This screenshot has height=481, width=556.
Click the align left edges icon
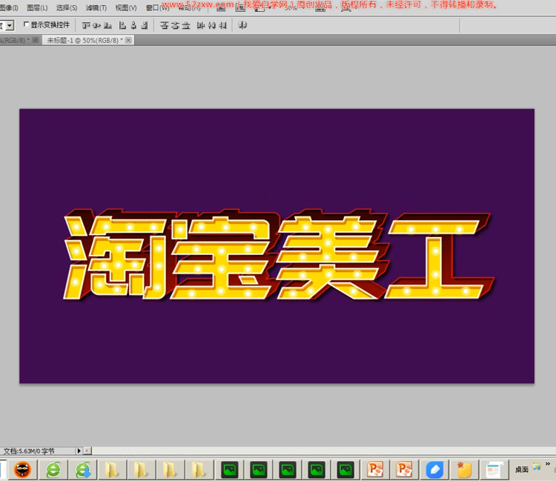[x=122, y=25]
